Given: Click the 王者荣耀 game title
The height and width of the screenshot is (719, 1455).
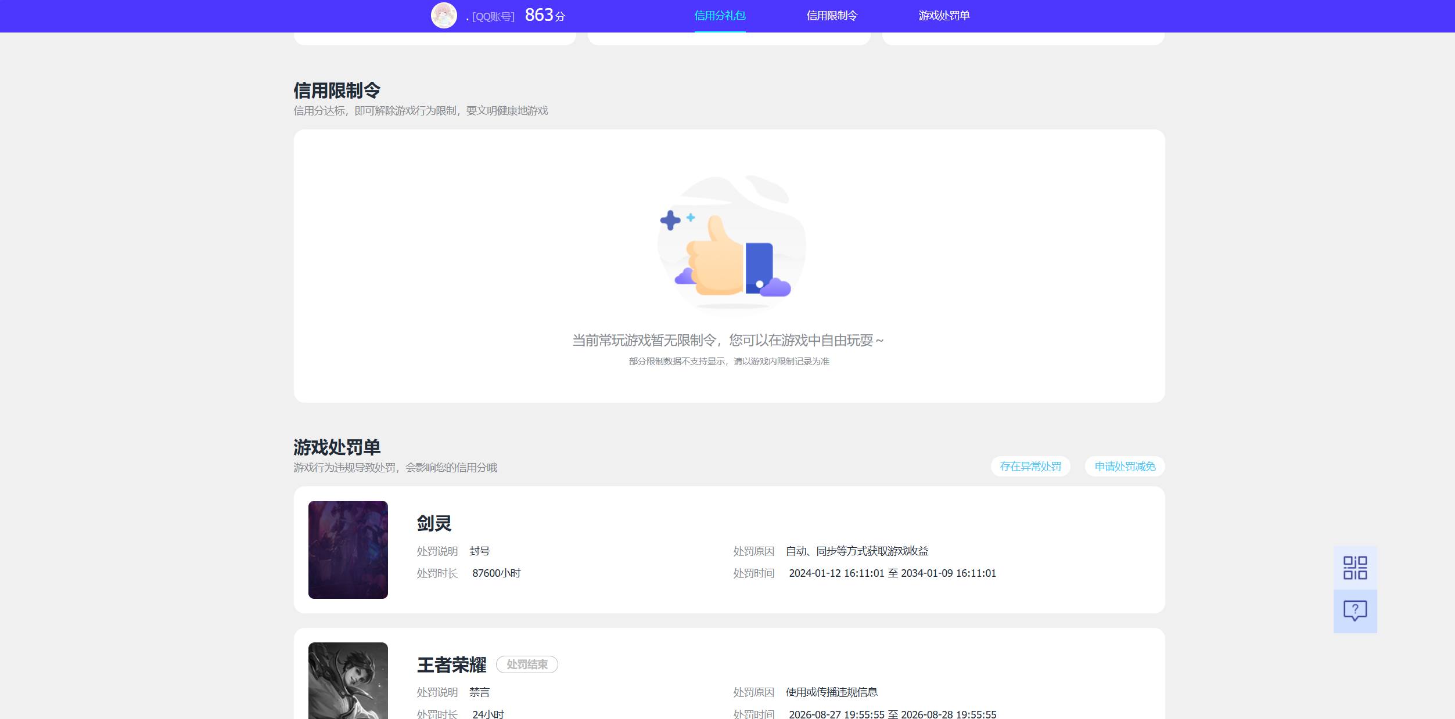Looking at the screenshot, I should point(451,665).
